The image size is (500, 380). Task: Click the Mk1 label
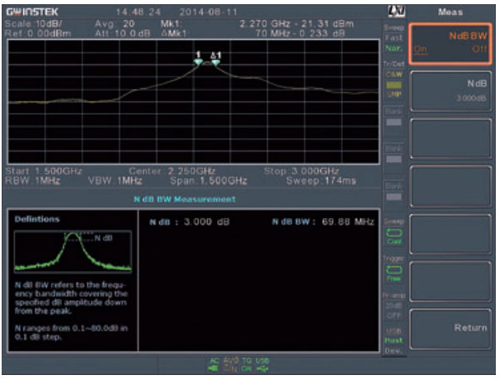171,24
